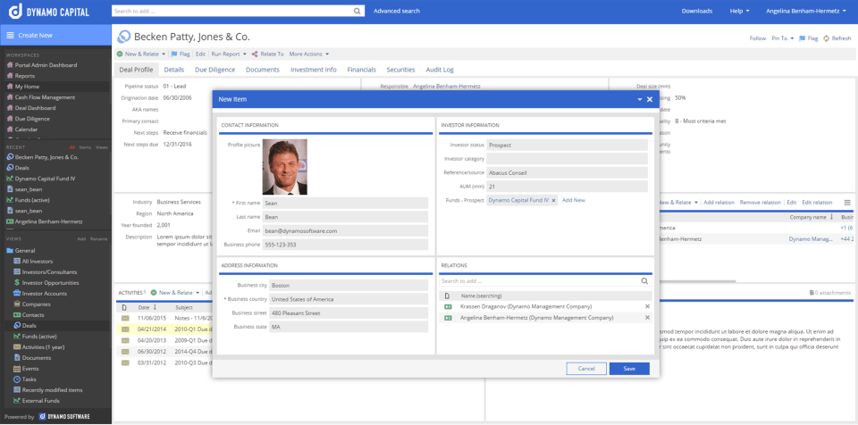Click the search magnifier in the top bar
Image resolution: width=858 pixels, height=425 pixels.
point(357,11)
